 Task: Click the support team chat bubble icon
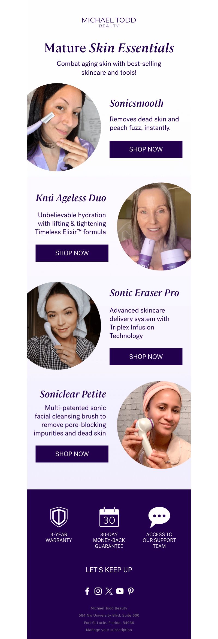[159, 517]
